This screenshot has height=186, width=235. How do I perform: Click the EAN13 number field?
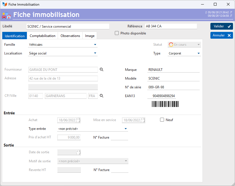161,96
